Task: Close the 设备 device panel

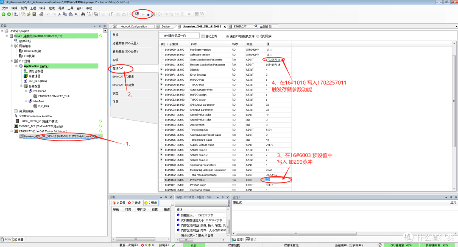Action: 105,26
